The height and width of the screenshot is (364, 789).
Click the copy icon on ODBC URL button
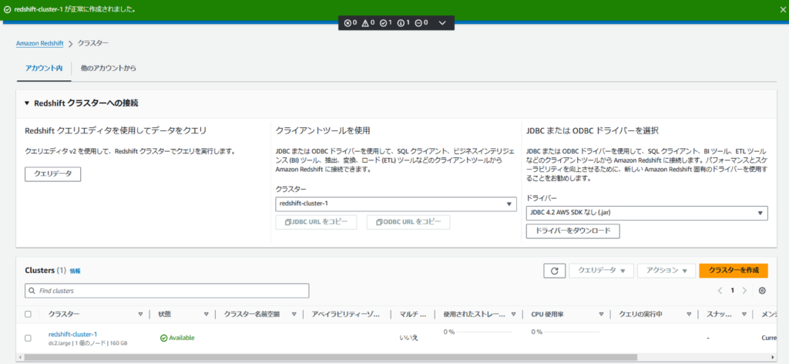[379, 222]
